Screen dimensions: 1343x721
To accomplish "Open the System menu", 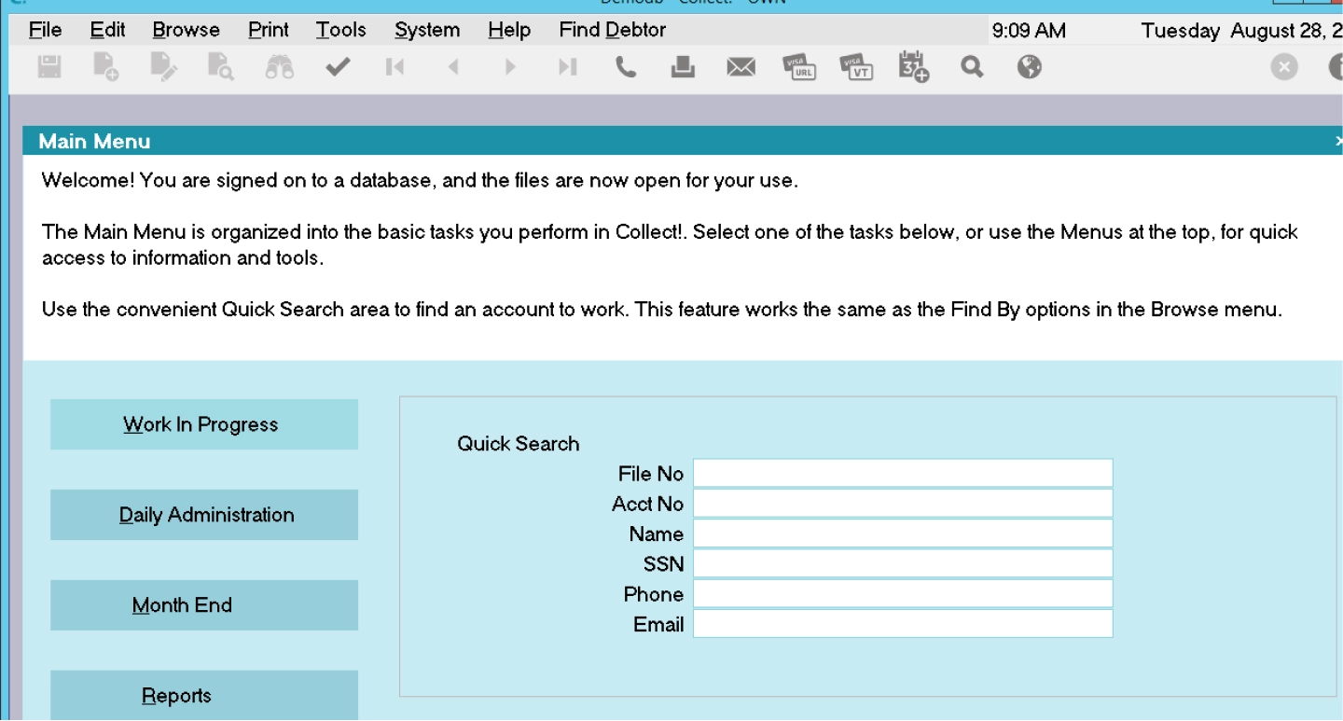I will tap(426, 29).
